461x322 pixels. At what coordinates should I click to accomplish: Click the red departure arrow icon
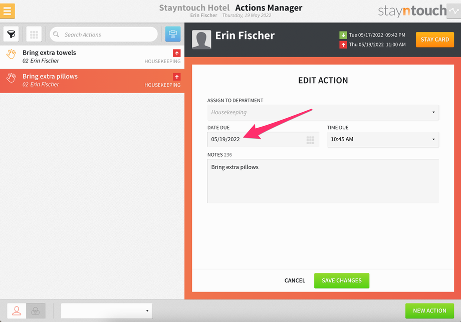(343, 45)
